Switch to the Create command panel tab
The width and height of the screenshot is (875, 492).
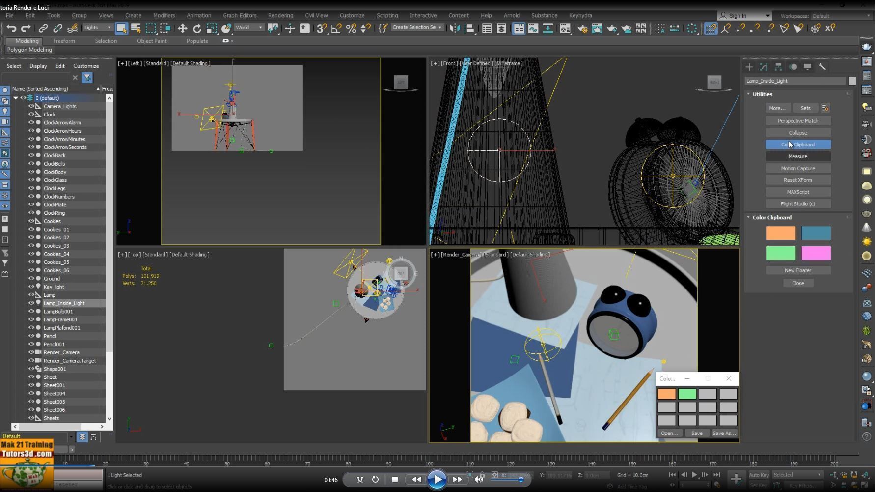coord(749,67)
